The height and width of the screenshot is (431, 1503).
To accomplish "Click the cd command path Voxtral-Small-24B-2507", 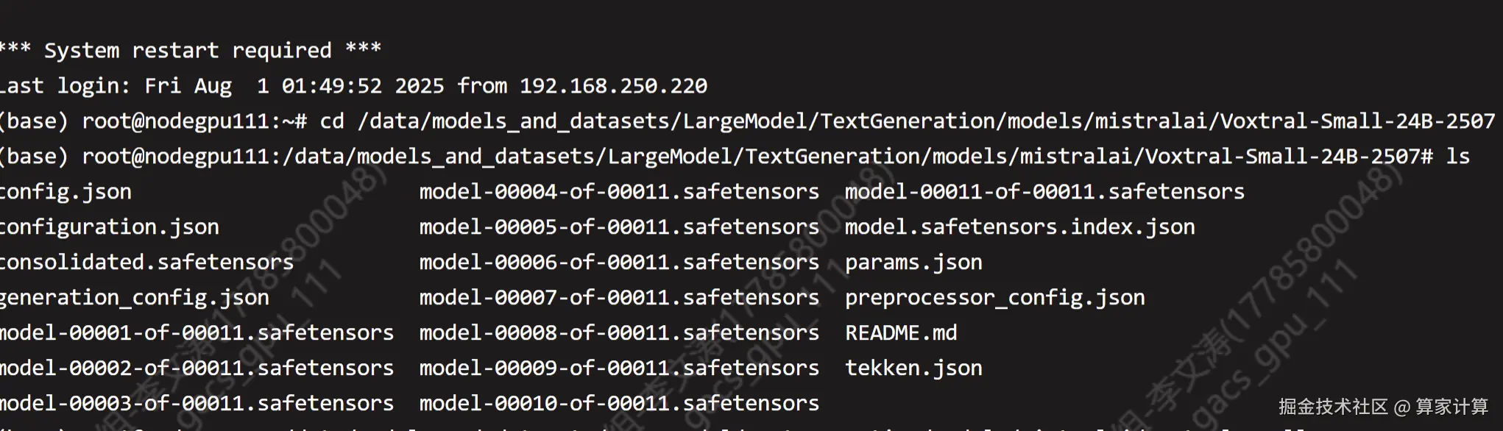I will (1357, 121).
